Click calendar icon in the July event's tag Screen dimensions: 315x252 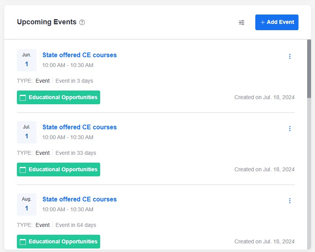tap(23, 170)
